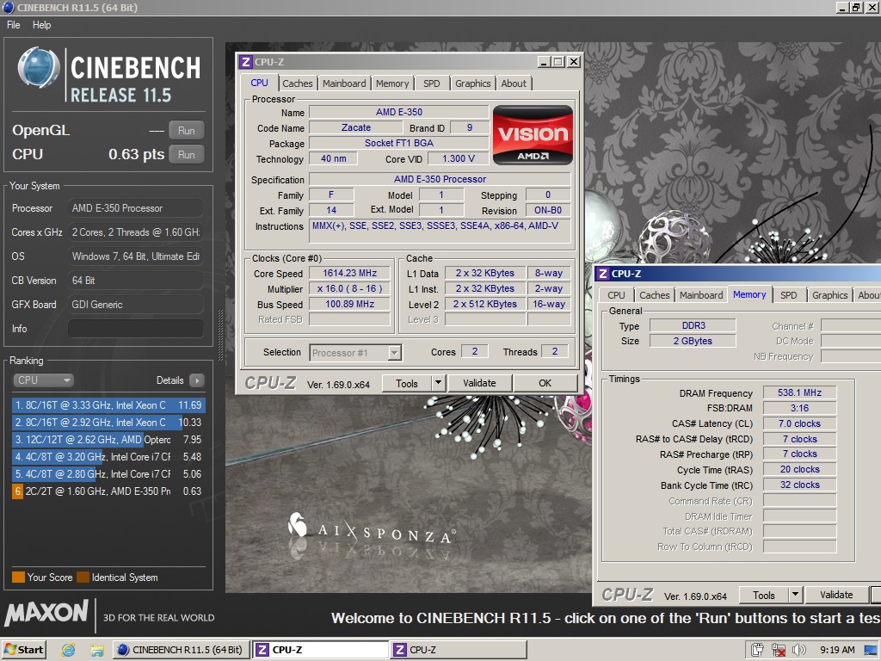Switch to CPU tab in Memory CPU-Z window

tap(616, 295)
